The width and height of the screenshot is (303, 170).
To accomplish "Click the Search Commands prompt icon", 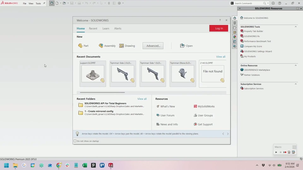I will [x=232, y=3].
